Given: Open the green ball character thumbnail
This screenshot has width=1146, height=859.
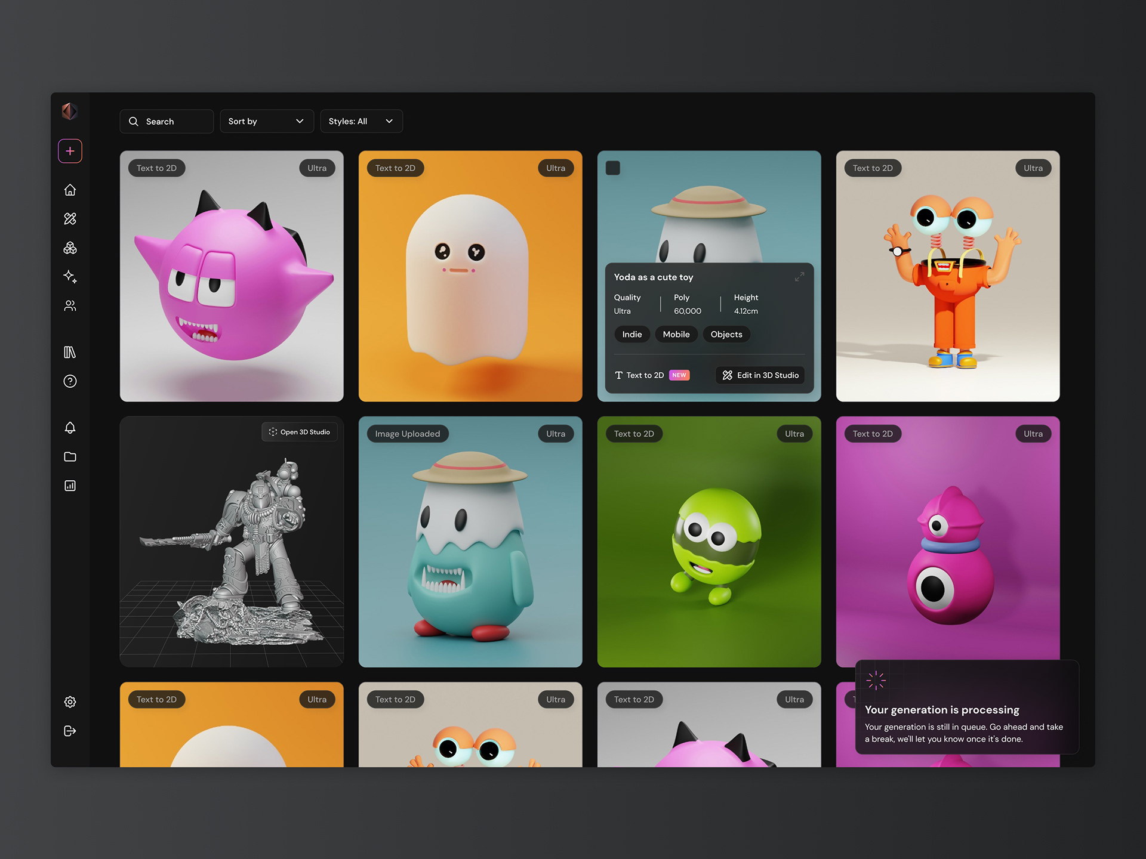Looking at the screenshot, I should [x=709, y=542].
